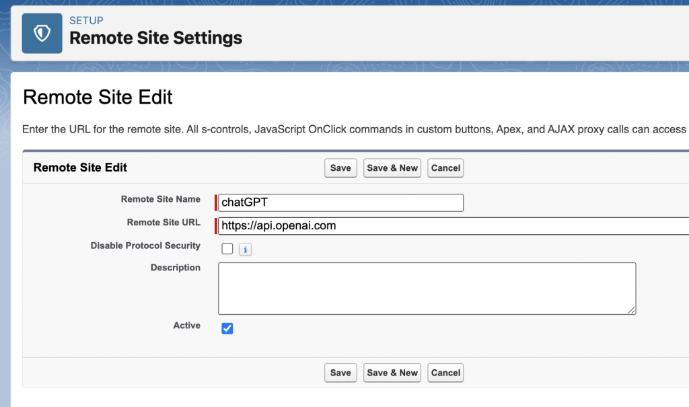Click the Remote Site Settings shield icon
The width and height of the screenshot is (689, 407).
[42, 33]
